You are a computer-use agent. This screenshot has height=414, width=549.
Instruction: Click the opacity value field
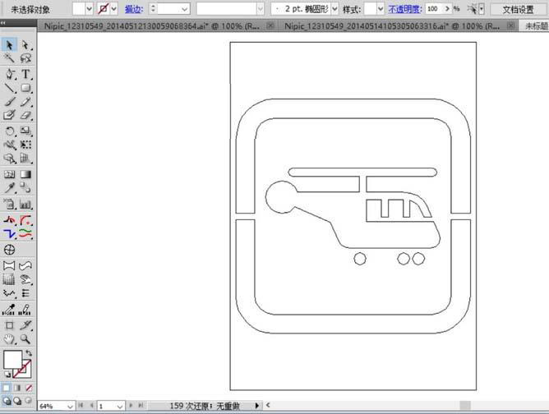tap(434, 9)
